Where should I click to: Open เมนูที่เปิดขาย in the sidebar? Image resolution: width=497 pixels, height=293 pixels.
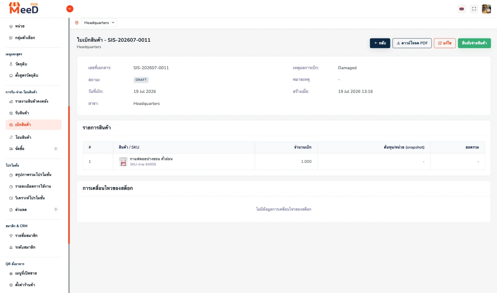coord(33,273)
